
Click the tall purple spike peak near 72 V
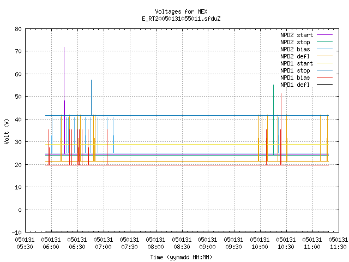tap(64, 47)
